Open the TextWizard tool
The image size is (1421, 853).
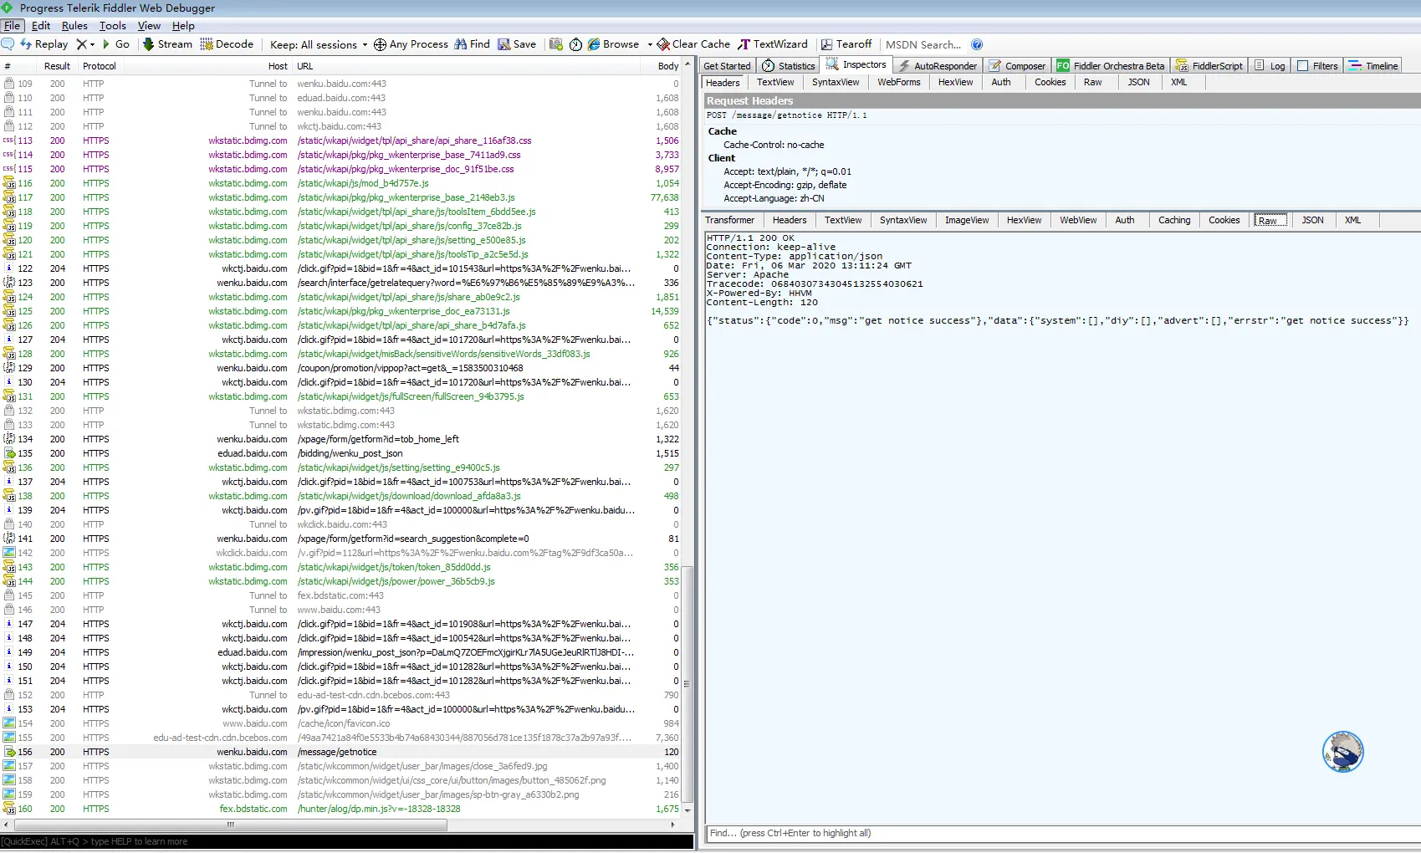(772, 44)
